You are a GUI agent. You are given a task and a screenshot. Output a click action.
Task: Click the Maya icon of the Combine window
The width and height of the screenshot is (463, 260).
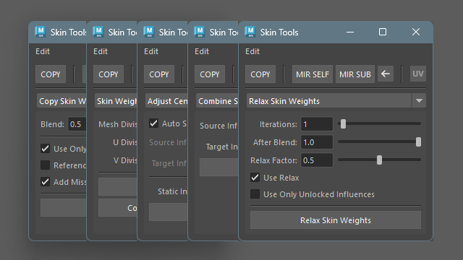(200, 32)
